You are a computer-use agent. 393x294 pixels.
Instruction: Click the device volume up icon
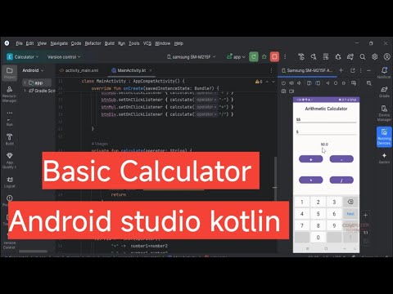coord(291,83)
